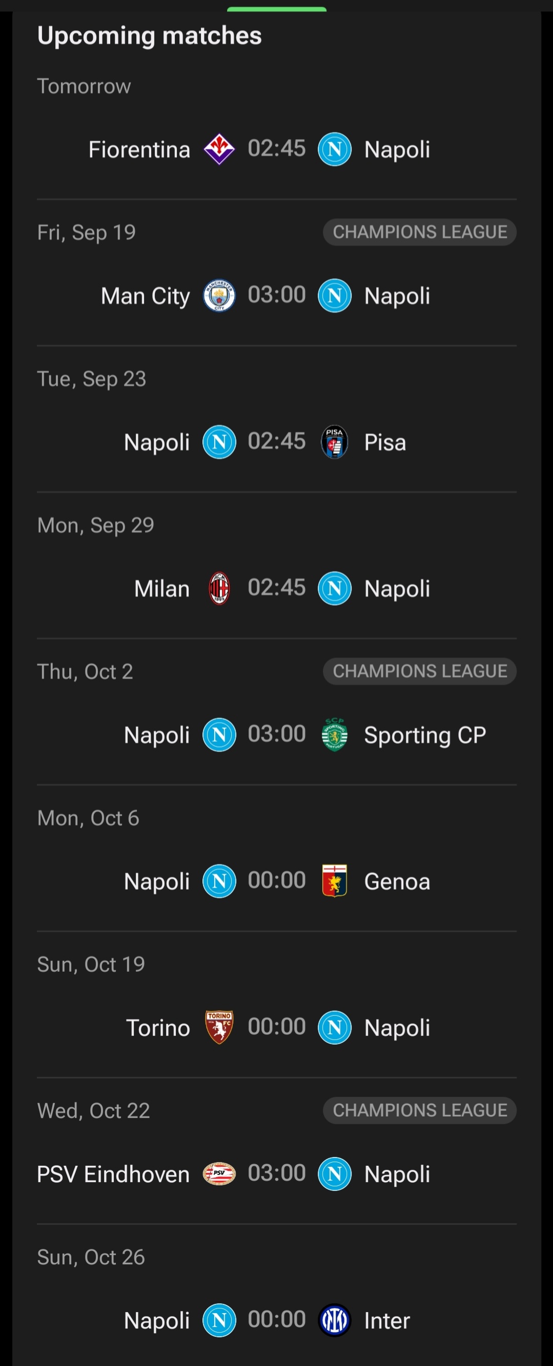Open the Man City team name
The width and height of the screenshot is (553, 1366).
(146, 296)
